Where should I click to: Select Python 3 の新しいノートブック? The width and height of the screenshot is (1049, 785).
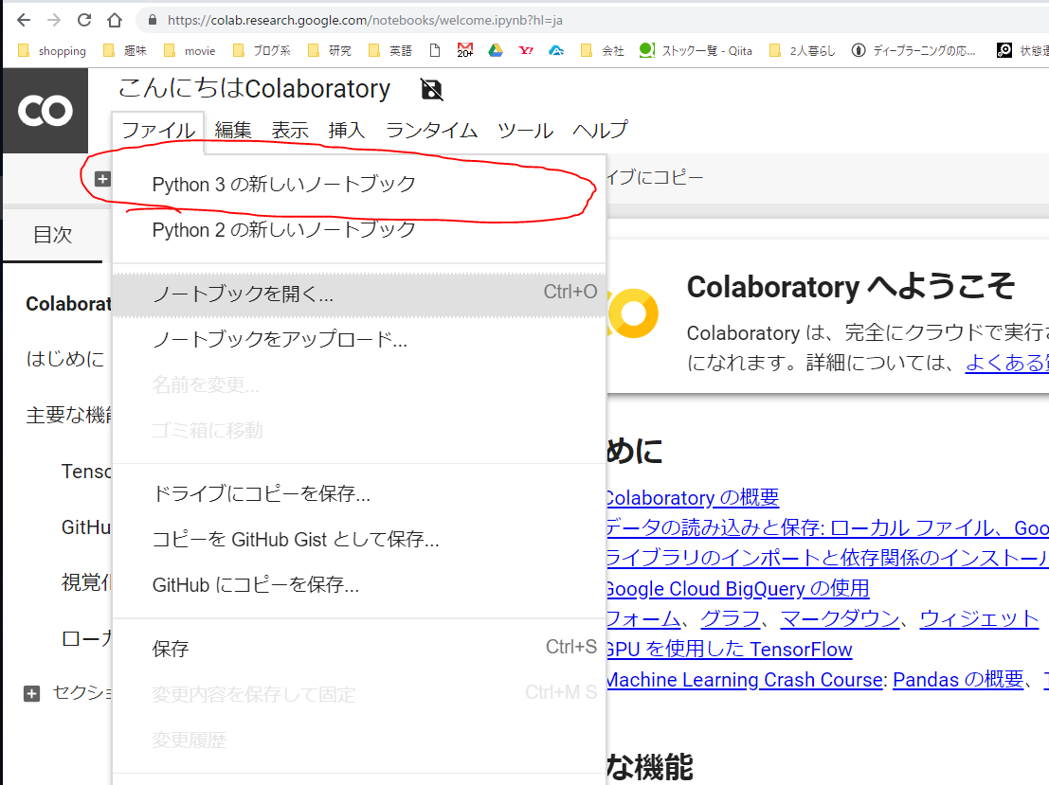[x=283, y=185]
